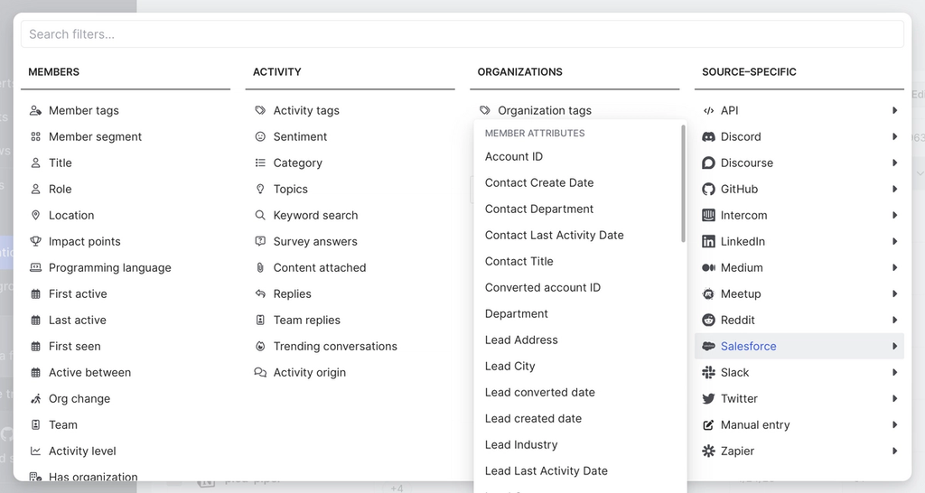Click the GitHub logo icon
This screenshot has height=493, width=925.
tap(709, 190)
